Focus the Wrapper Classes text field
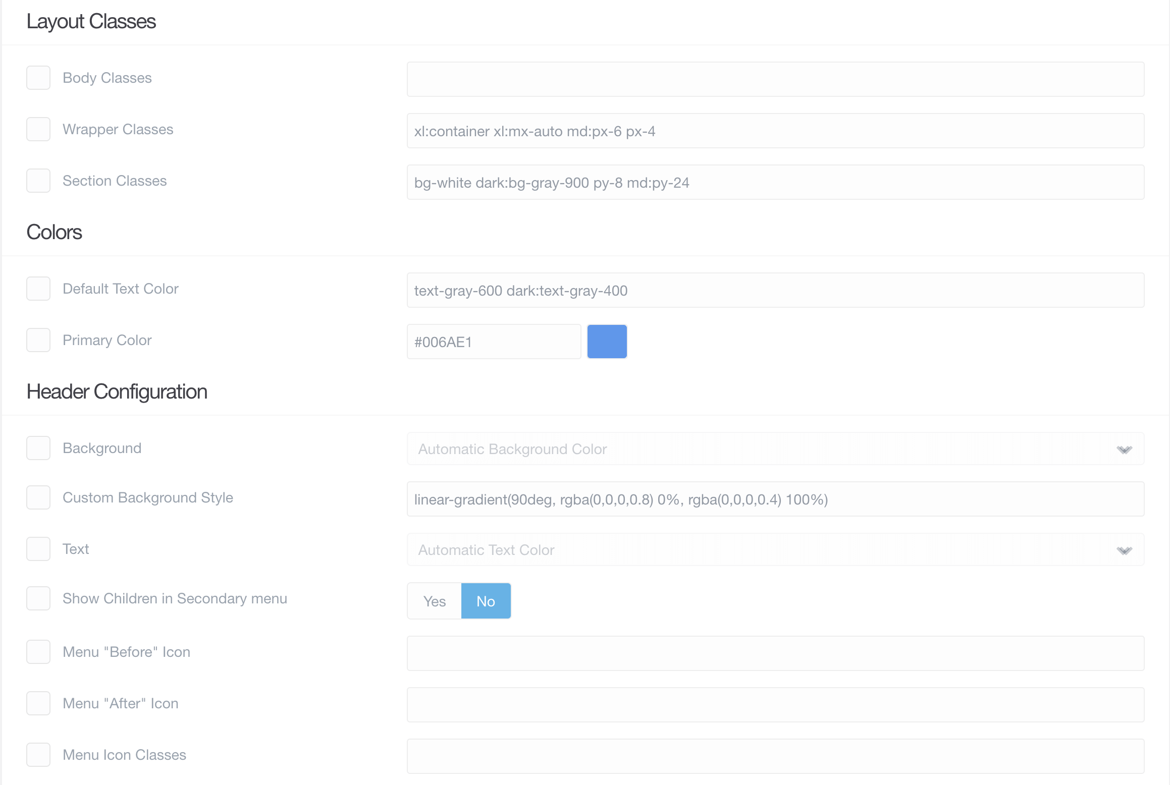The image size is (1170, 785). click(x=775, y=131)
